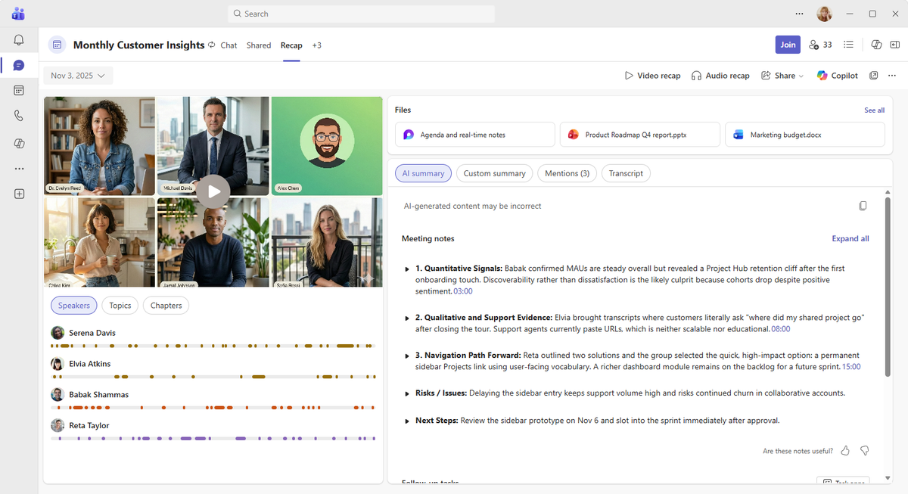Open the list view icon next to participants
This screenshot has width=908, height=494.
tap(848, 45)
